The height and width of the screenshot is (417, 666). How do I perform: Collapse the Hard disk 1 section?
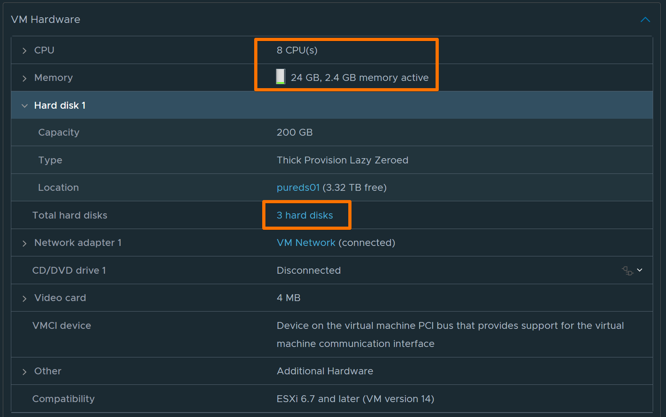click(x=25, y=106)
